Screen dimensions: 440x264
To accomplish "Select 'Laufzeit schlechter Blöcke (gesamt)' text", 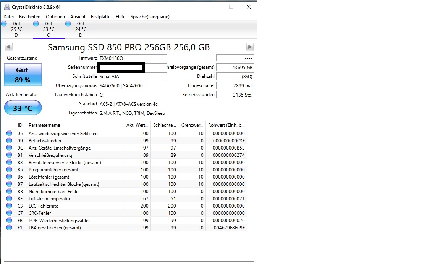I will point(64,184).
